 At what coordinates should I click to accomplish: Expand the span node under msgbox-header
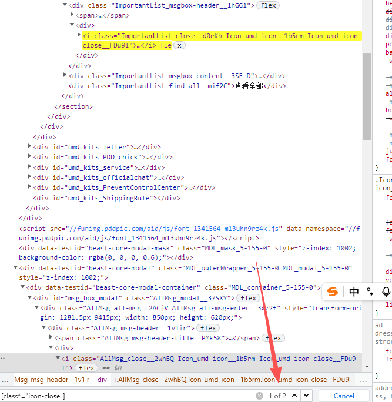pos(72,15)
